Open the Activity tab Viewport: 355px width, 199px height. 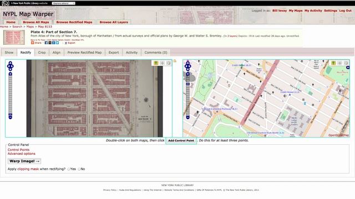[x=131, y=53]
